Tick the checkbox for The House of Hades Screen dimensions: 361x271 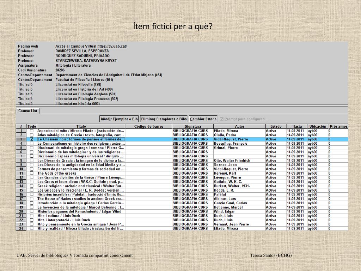[x=31, y=199]
